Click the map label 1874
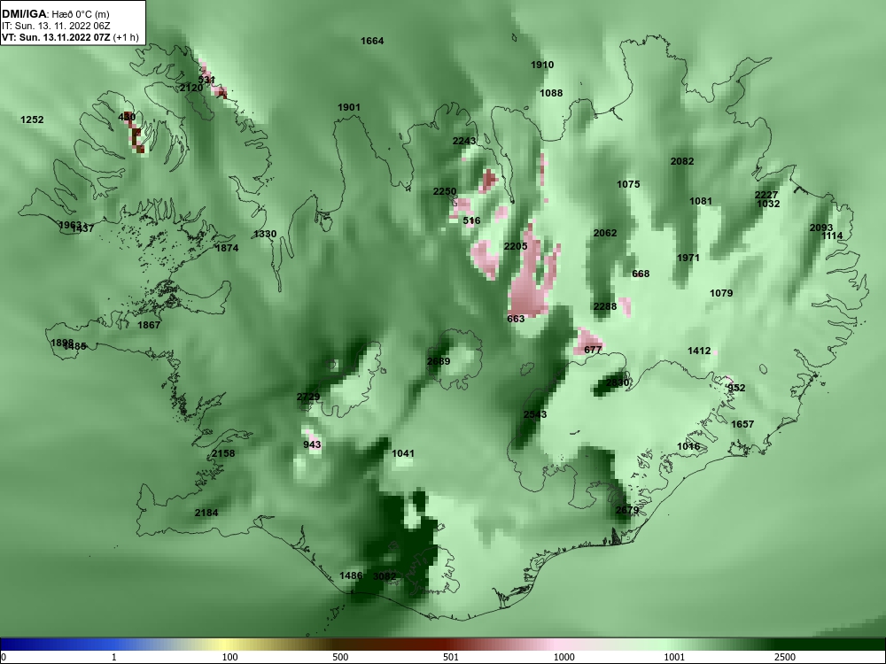Screen dimensions: 886x664 [x=227, y=248]
